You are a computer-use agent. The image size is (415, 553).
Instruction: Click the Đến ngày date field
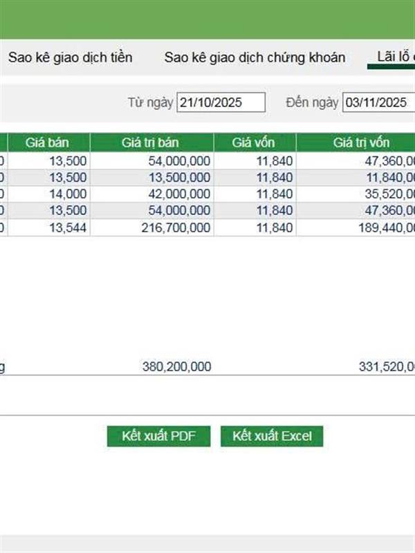(x=378, y=102)
